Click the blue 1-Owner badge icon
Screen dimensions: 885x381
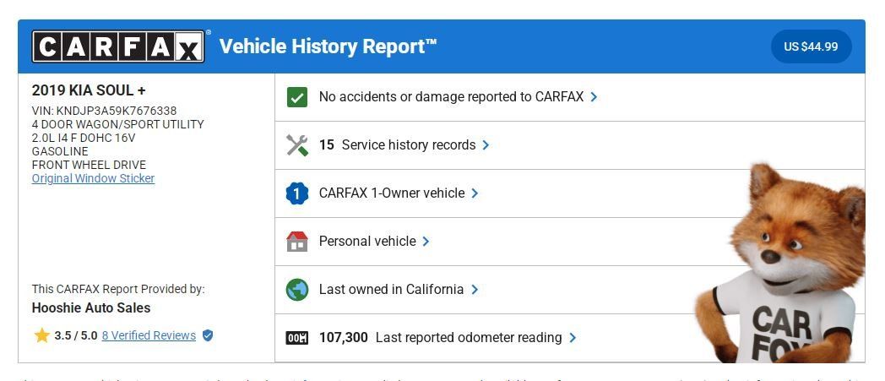point(297,193)
